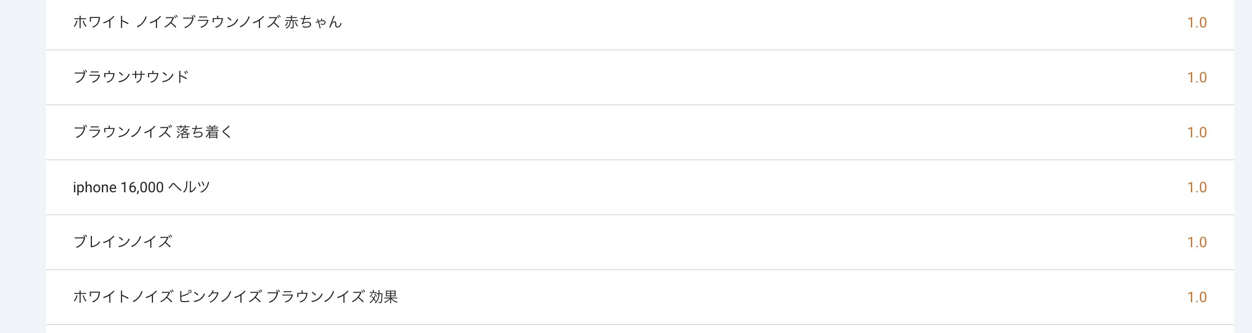
Task: Select the ブラウンノイズ 落ち着く keyword
Action: [x=152, y=132]
